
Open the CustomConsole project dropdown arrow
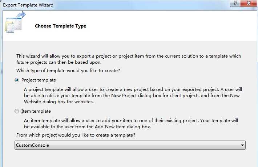coord(242,145)
